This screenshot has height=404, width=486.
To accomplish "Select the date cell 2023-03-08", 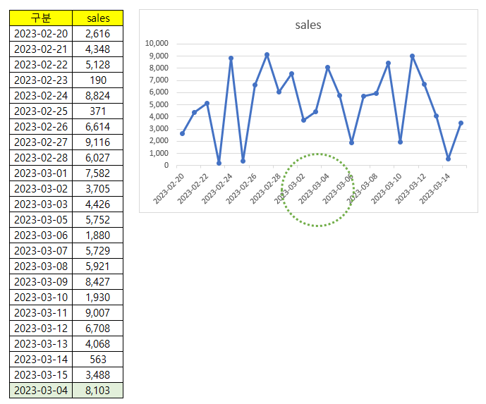I will [x=41, y=266].
